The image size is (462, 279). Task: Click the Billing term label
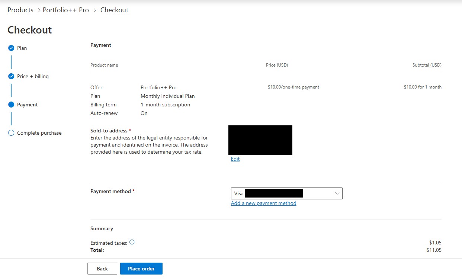tap(103, 105)
